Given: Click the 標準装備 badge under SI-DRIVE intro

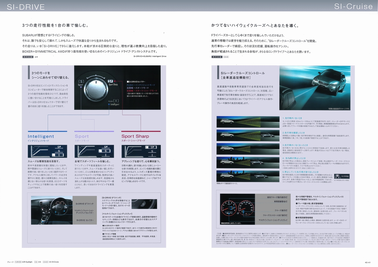Looking at the screenshot, I should [28, 57].
